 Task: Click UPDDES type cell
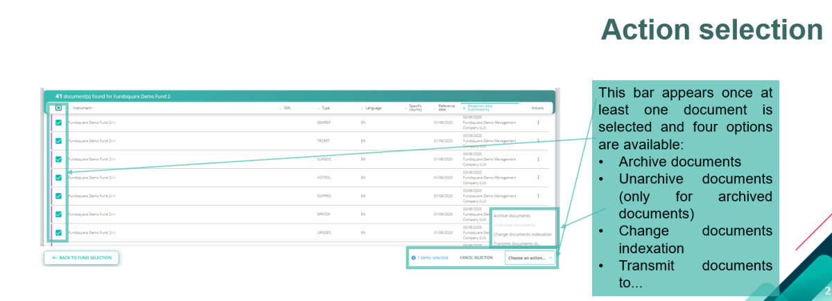[323, 232]
